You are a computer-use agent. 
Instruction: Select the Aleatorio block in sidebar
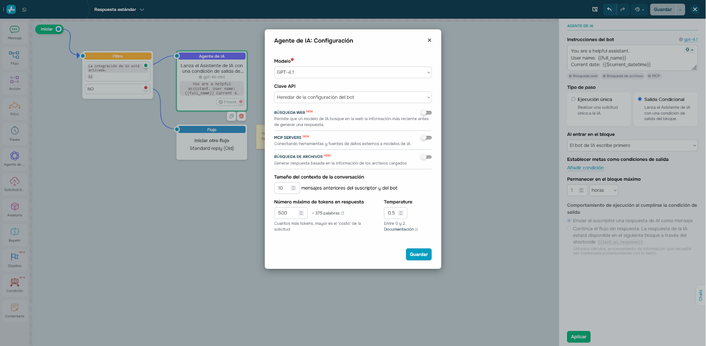[15, 209]
